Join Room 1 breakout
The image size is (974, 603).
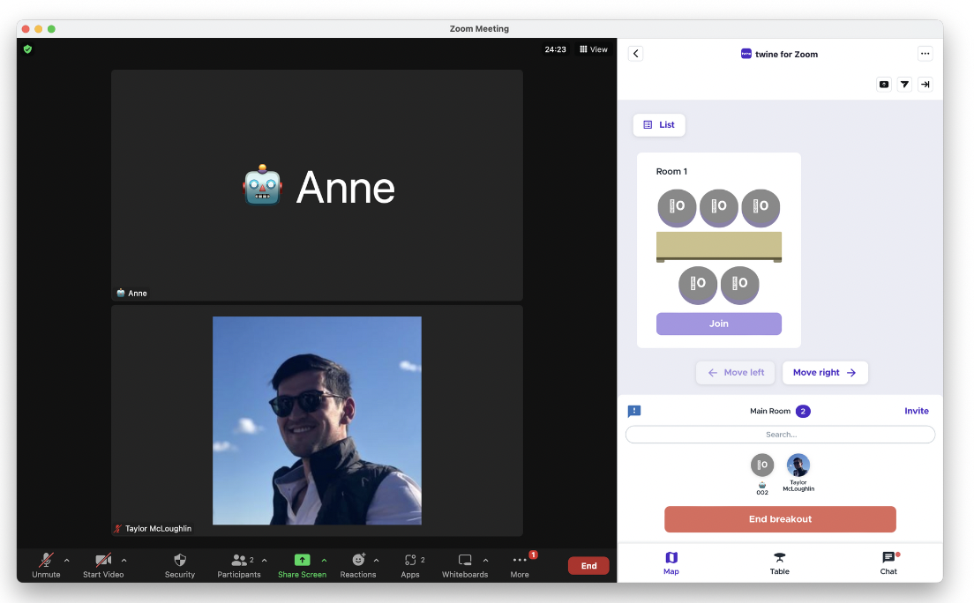pyautogui.click(x=719, y=324)
